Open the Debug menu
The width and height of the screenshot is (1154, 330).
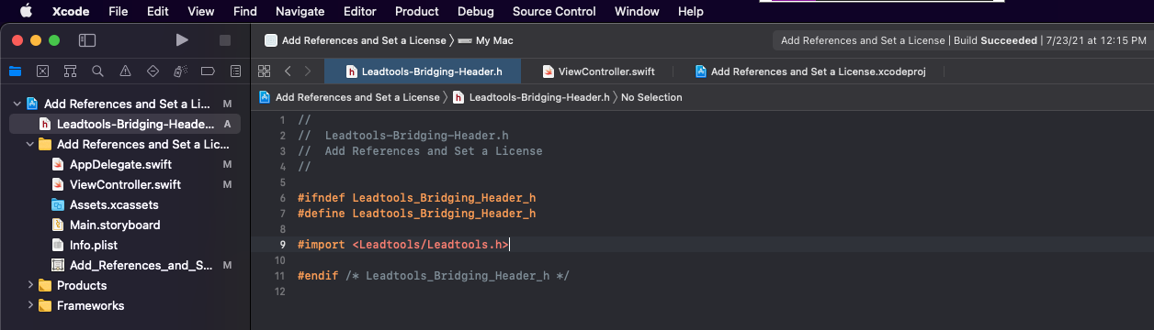click(475, 11)
